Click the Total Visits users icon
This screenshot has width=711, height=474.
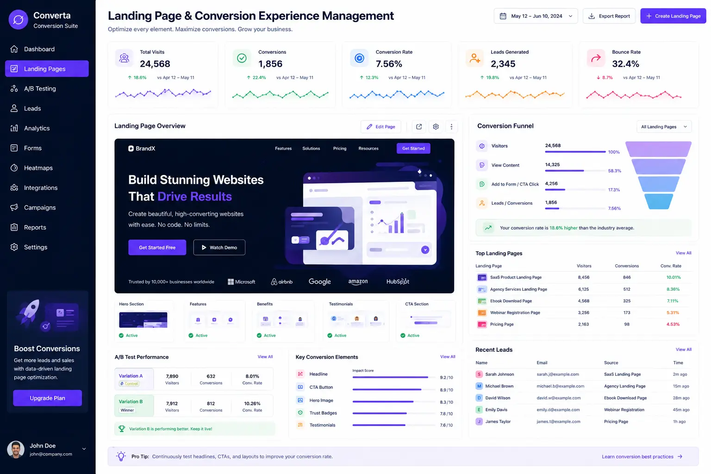click(124, 58)
